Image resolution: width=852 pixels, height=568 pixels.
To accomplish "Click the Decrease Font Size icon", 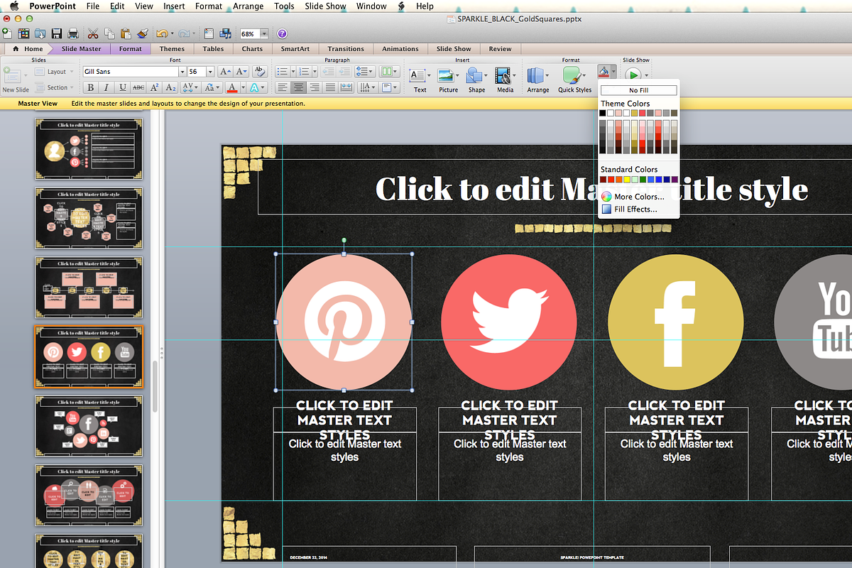I will tap(241, 72).
